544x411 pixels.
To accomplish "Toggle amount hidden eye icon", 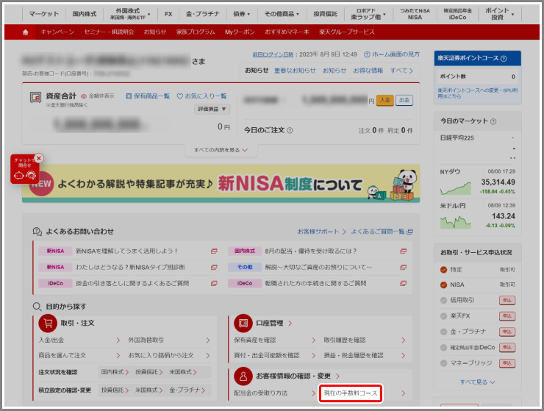I will coord(84,96).
